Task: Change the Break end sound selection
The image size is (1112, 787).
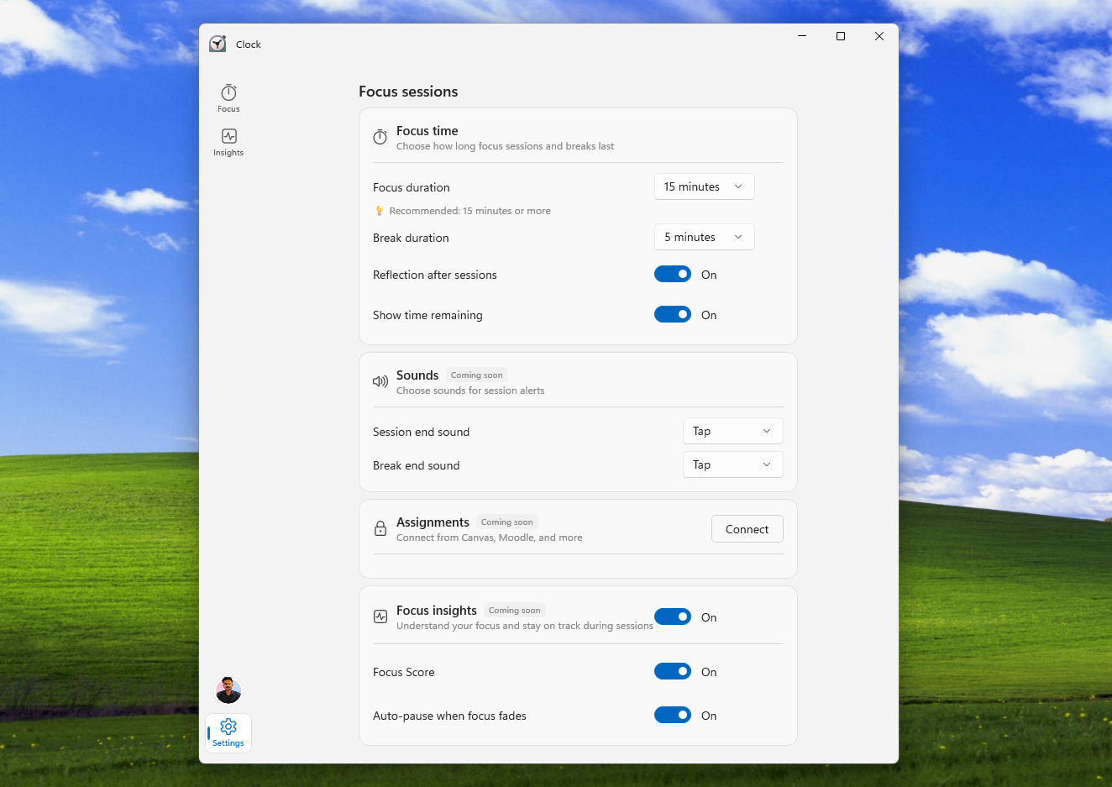Action: pos(732,464)
